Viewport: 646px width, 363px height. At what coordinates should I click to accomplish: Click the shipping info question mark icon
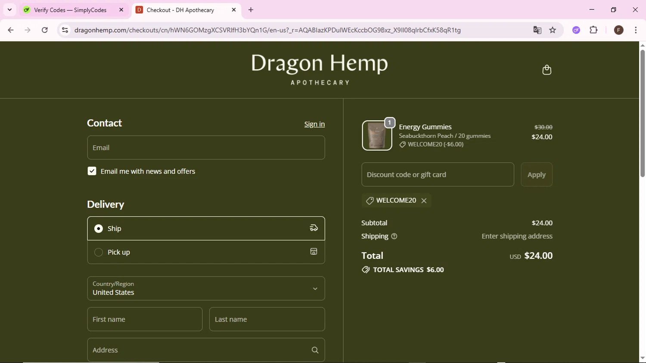394,236
